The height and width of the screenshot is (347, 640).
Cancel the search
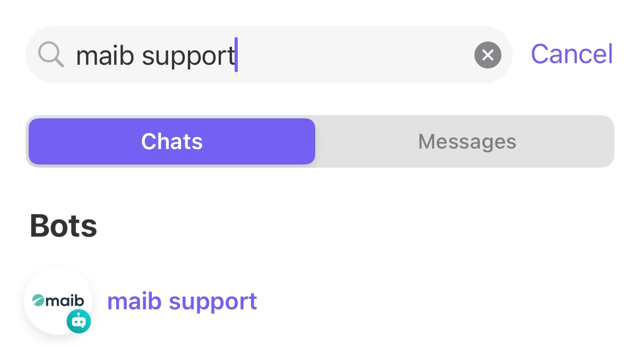pyautogui.click(x=572, y=54)
